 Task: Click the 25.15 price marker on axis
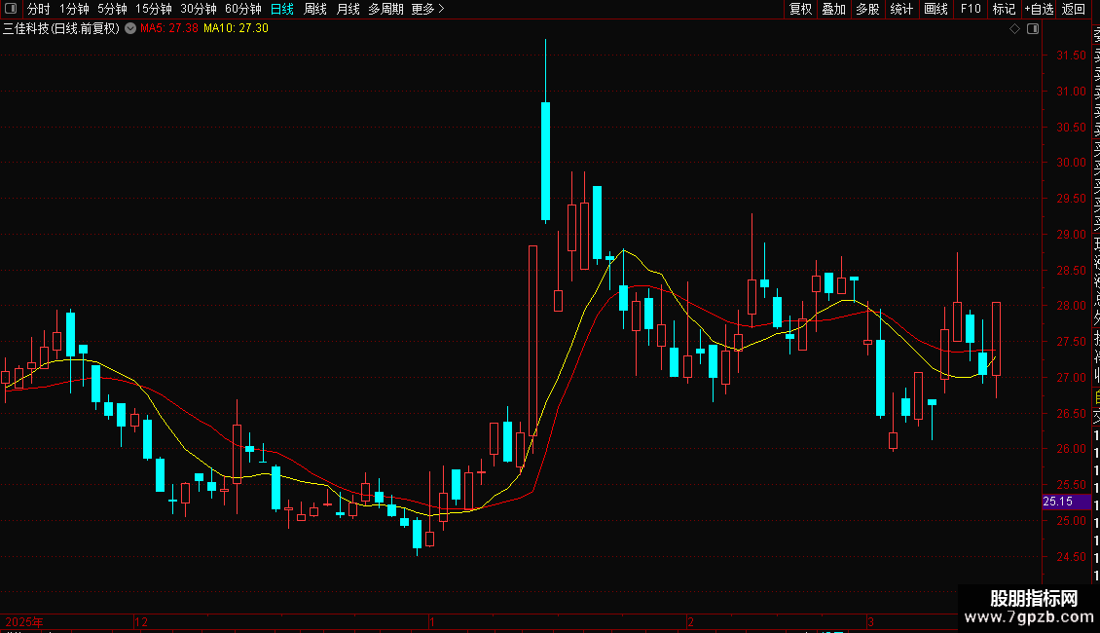[x=1066, y=502]
